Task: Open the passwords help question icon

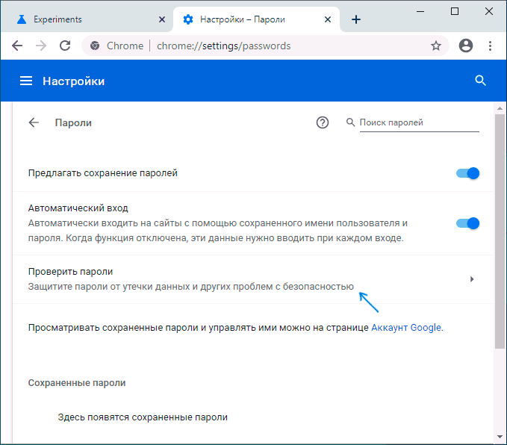Action: point(322,122)
